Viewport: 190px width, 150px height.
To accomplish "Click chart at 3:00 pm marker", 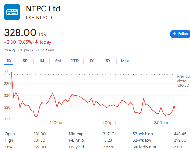I will click(x=161, y=107).
